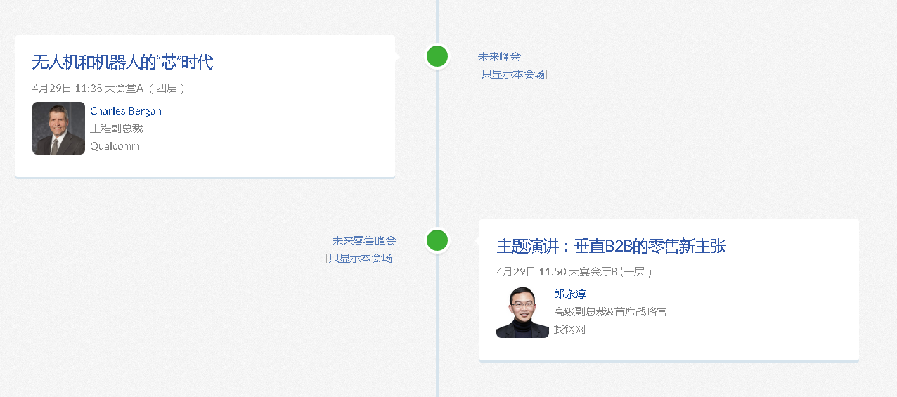This screenshot has width=897, height=397.
Task: Click Charles Bergan's portrait photo
Action: tap(58, 129)
